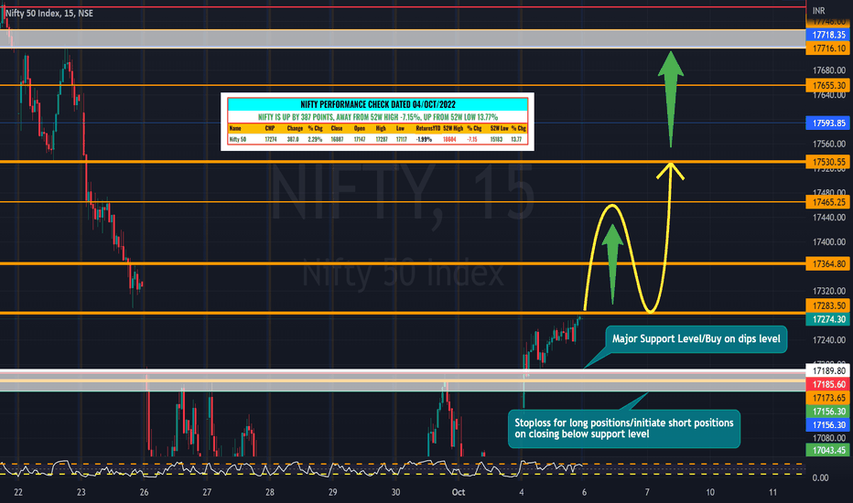
Task: Select the teal 17274.30 current price label
Action: 828,319
